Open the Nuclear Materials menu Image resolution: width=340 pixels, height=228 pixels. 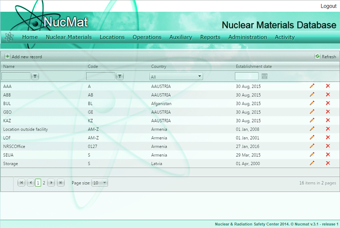pyautogui.click(x=69, y=37)
